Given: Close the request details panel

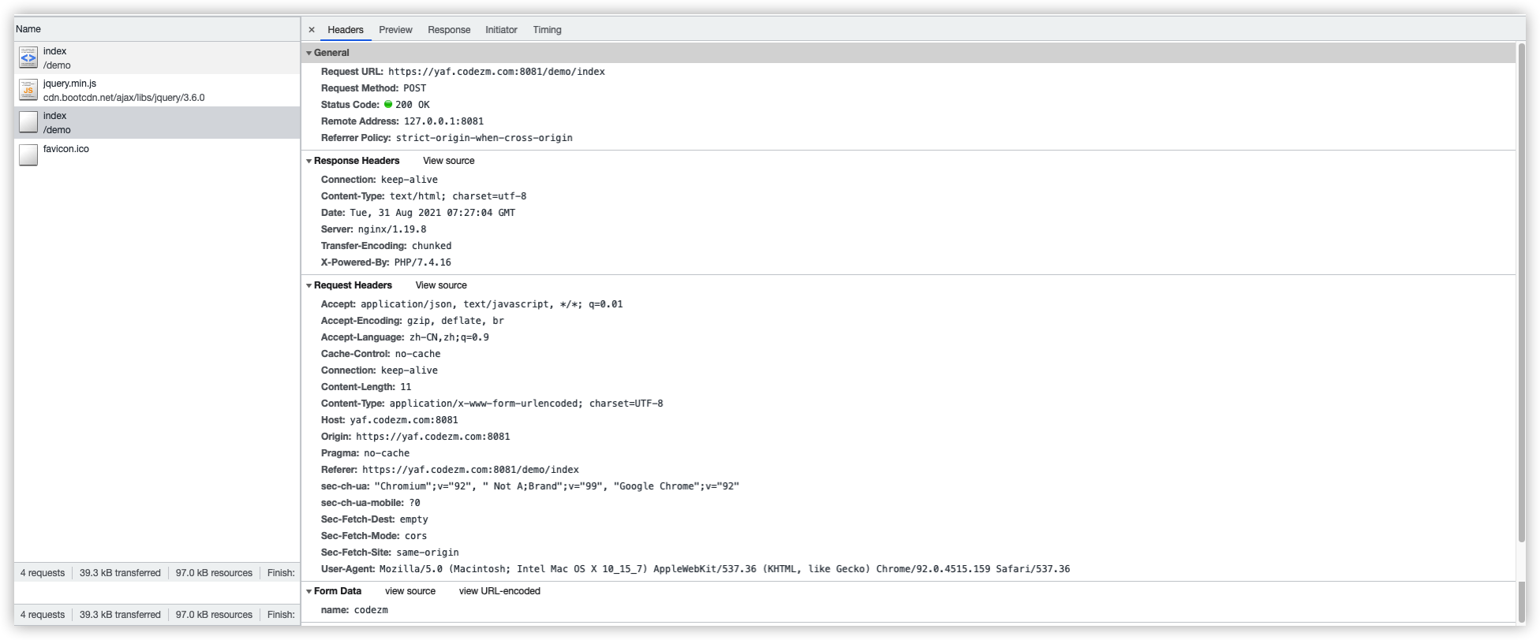Looking at the screenshot, I should click(312, 30).
